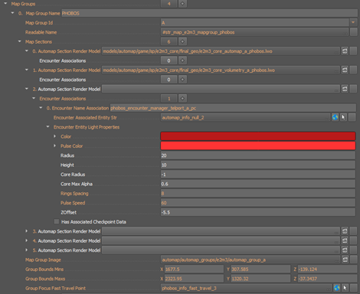Browse file for section 3 render model
This screenshot has height=294, width=360.
tap(345, 231)
